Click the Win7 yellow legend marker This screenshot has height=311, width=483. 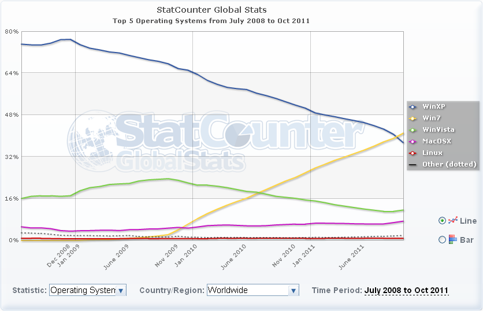click(413, 119)
